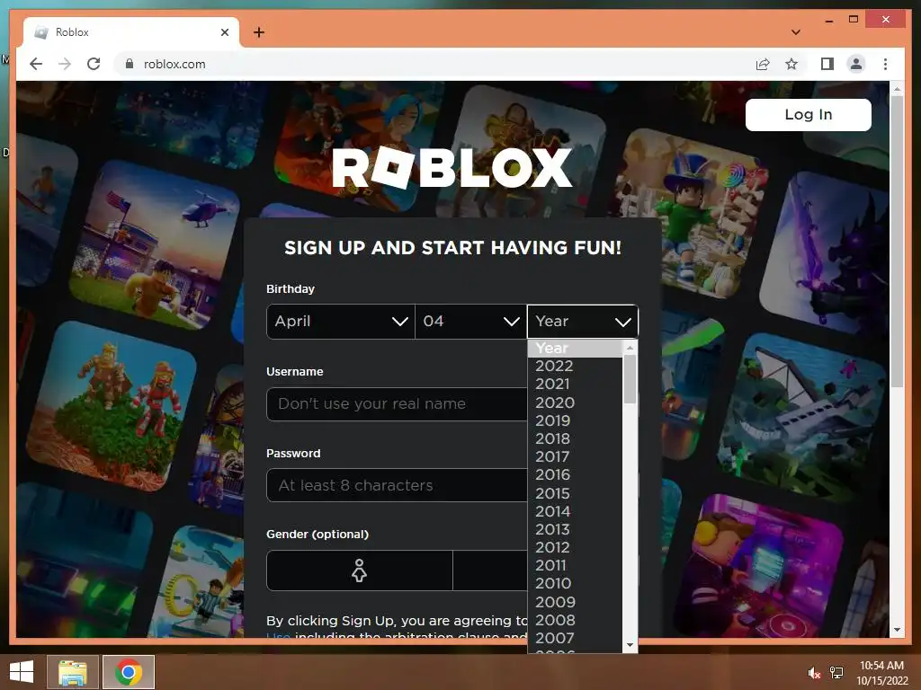Open the Chrome profile avatar
This screenshot has height=690, width=921.
point(856,64)
